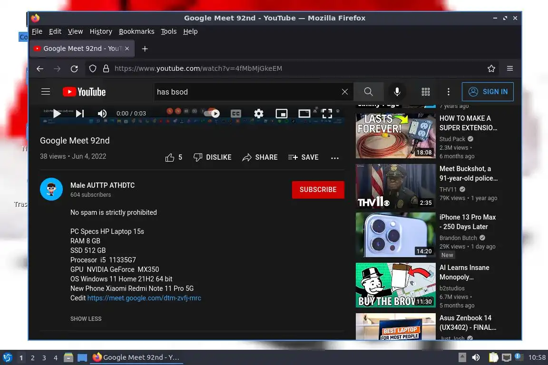The height and width of the screenshot is (365, 548).
Task: Open iPhone 13 Pro Max video thumbnail
Action: [396, 235]
